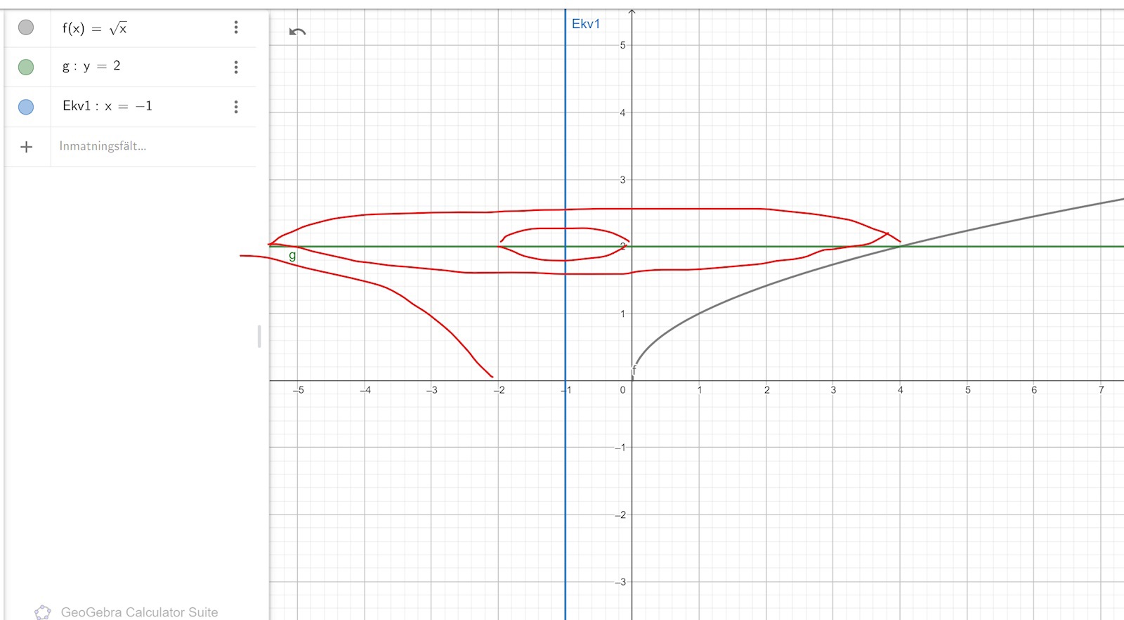The image size is (1124, 620).
Task: Undo the last action with the arrow icon
Action: 298,32
